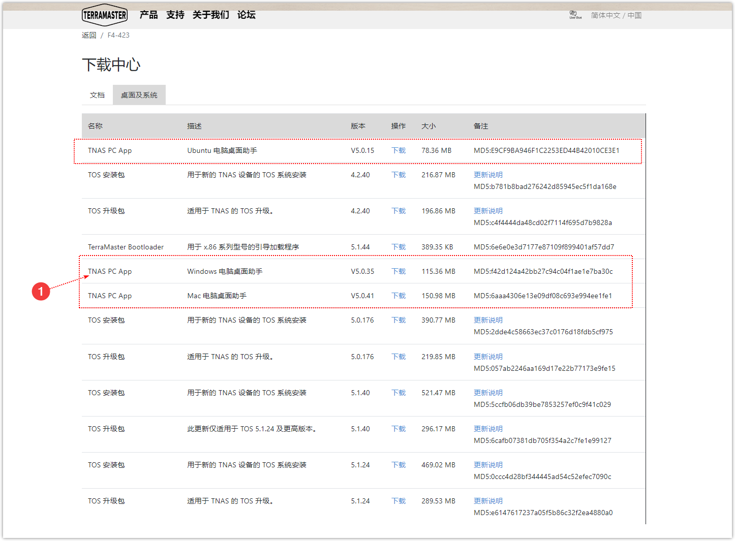735x541 pixels.
Task: Open the 关于我们 menu
Action: (x=210, y=15)
